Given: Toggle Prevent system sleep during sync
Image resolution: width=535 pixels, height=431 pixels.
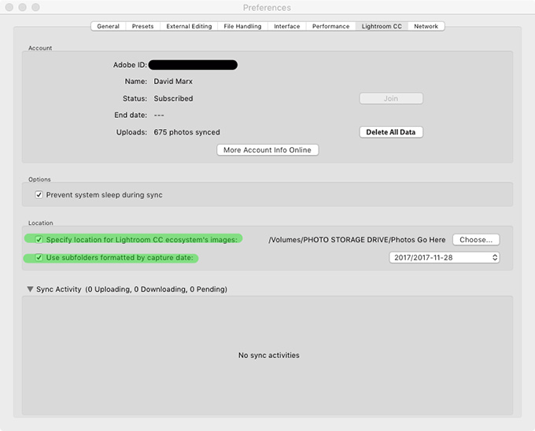Looking at the screenshot, I should tap(39, 195).
